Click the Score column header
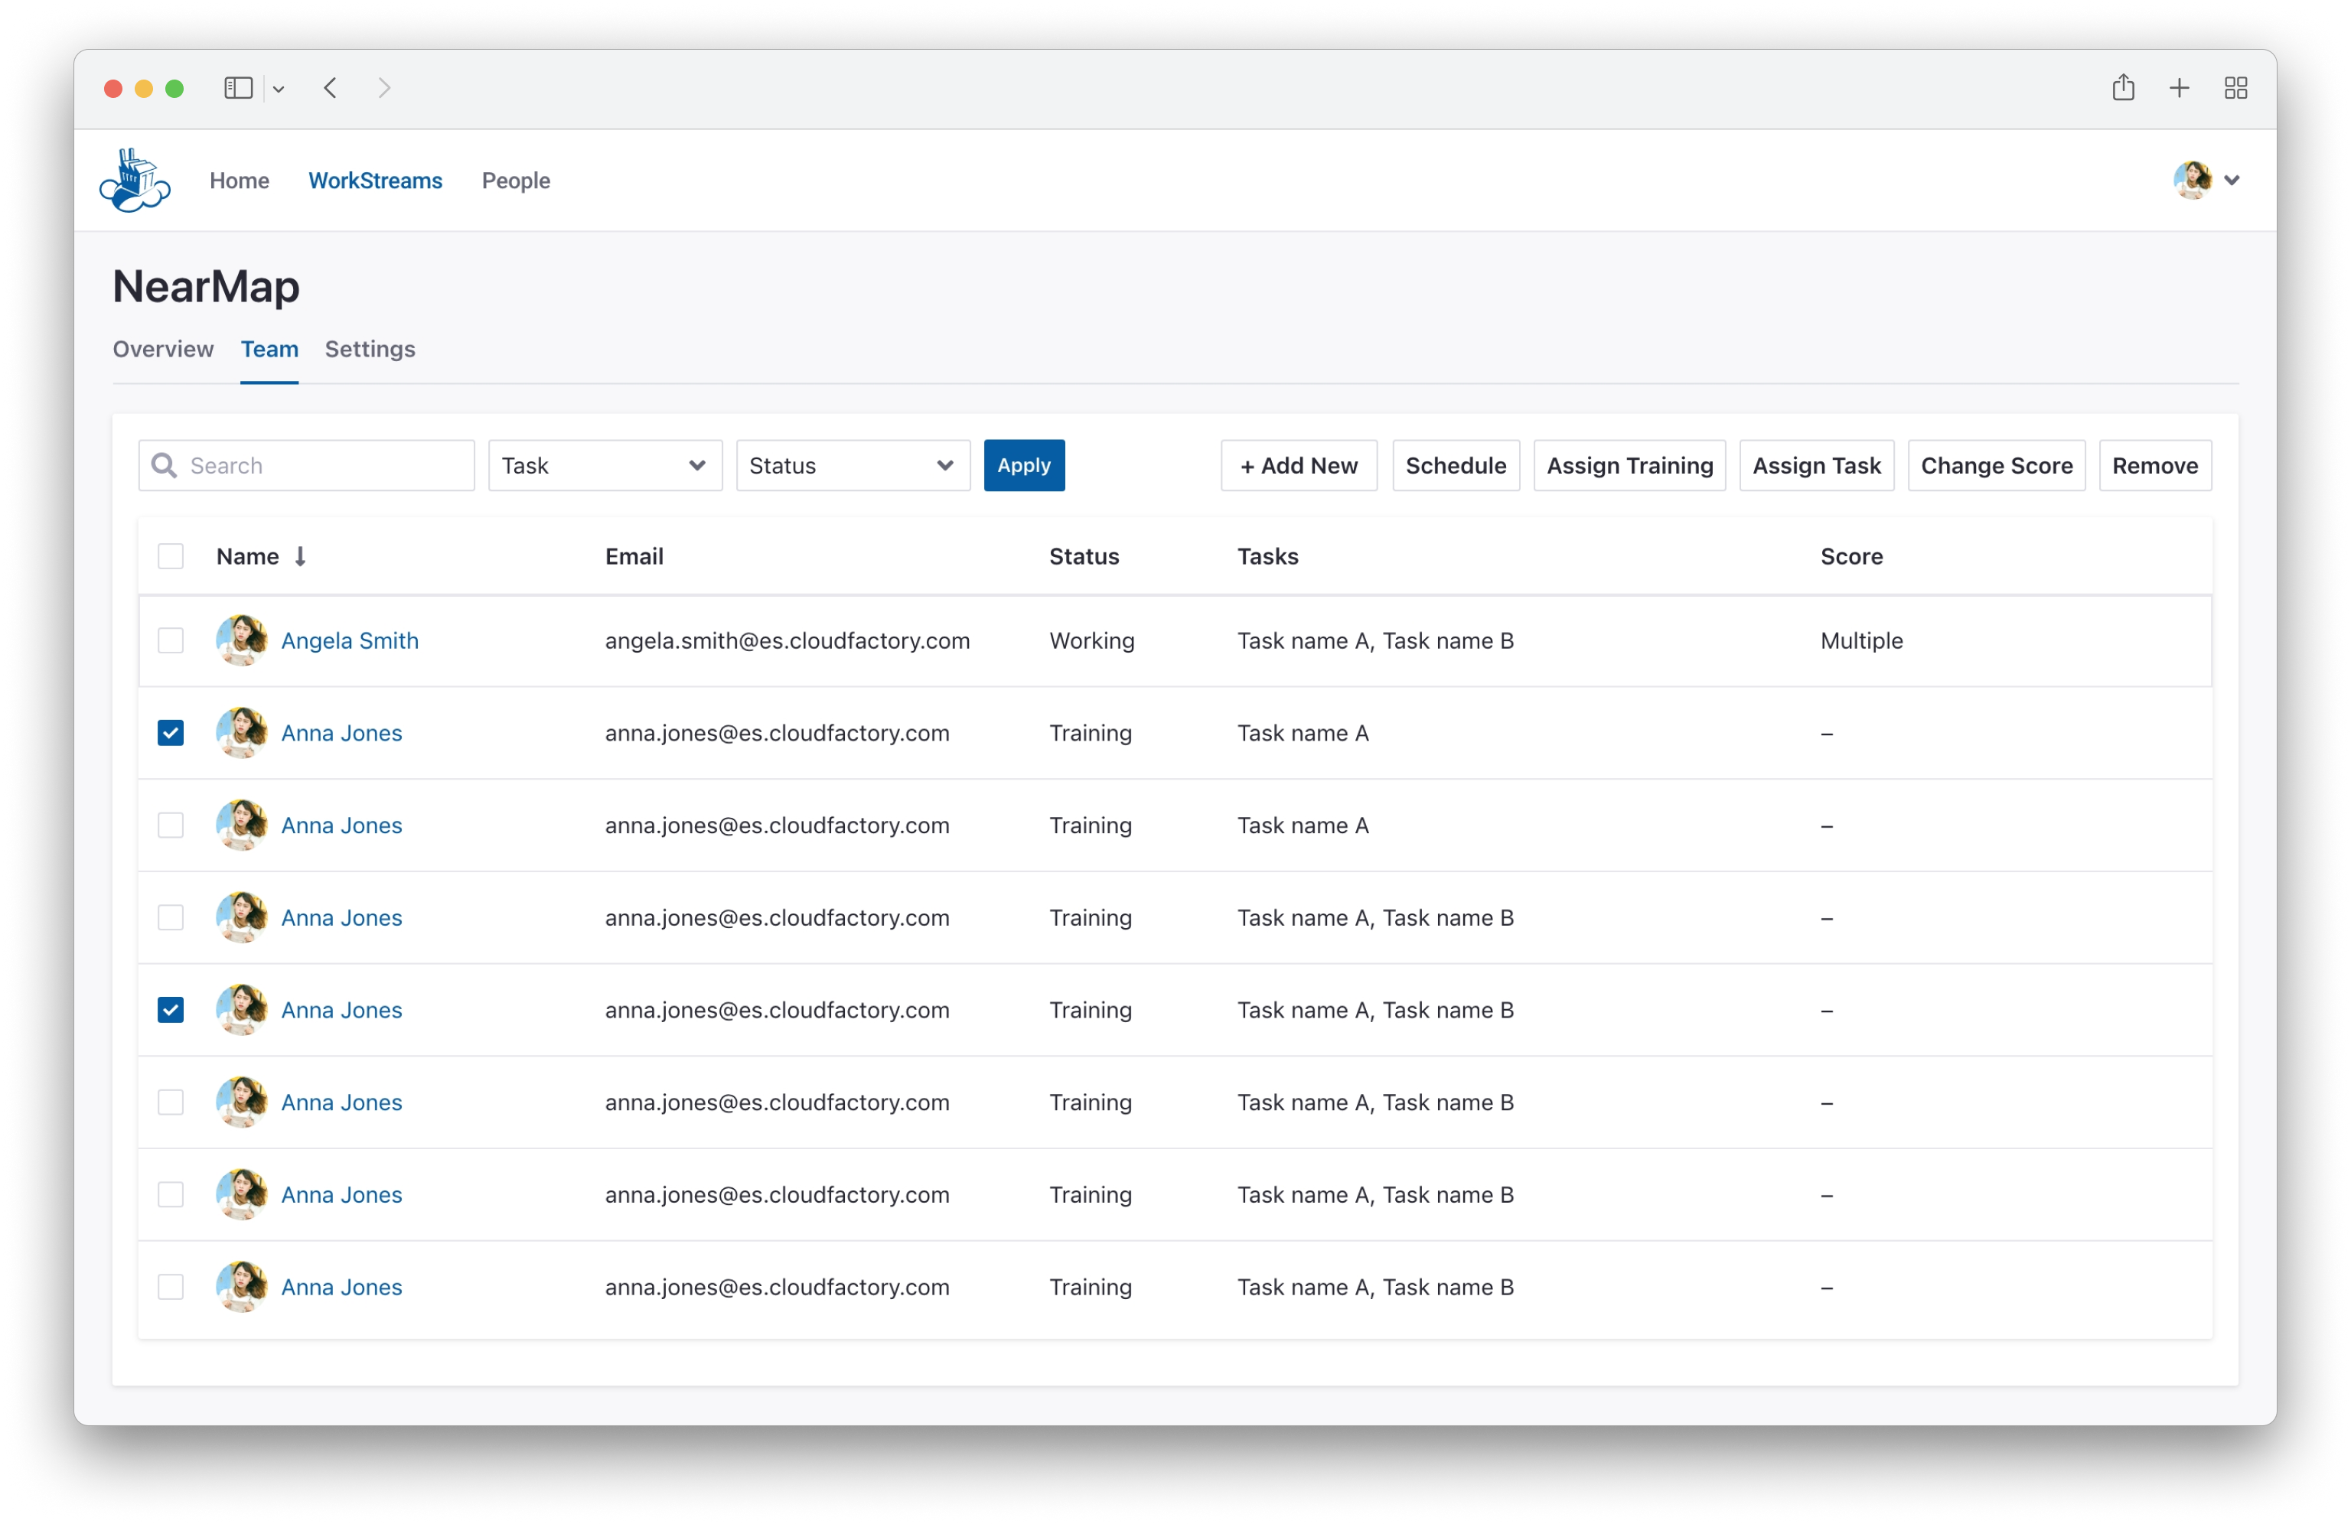 click(1851, 556)
